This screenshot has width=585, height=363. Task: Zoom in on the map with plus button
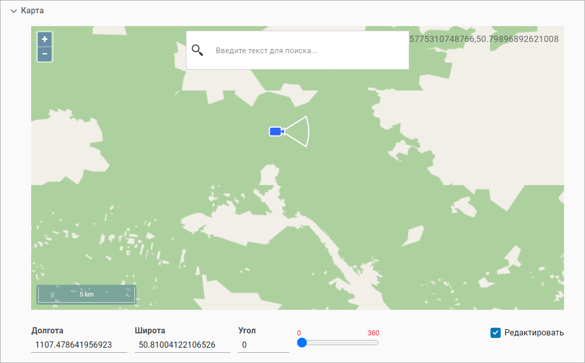tap(44, 39)
